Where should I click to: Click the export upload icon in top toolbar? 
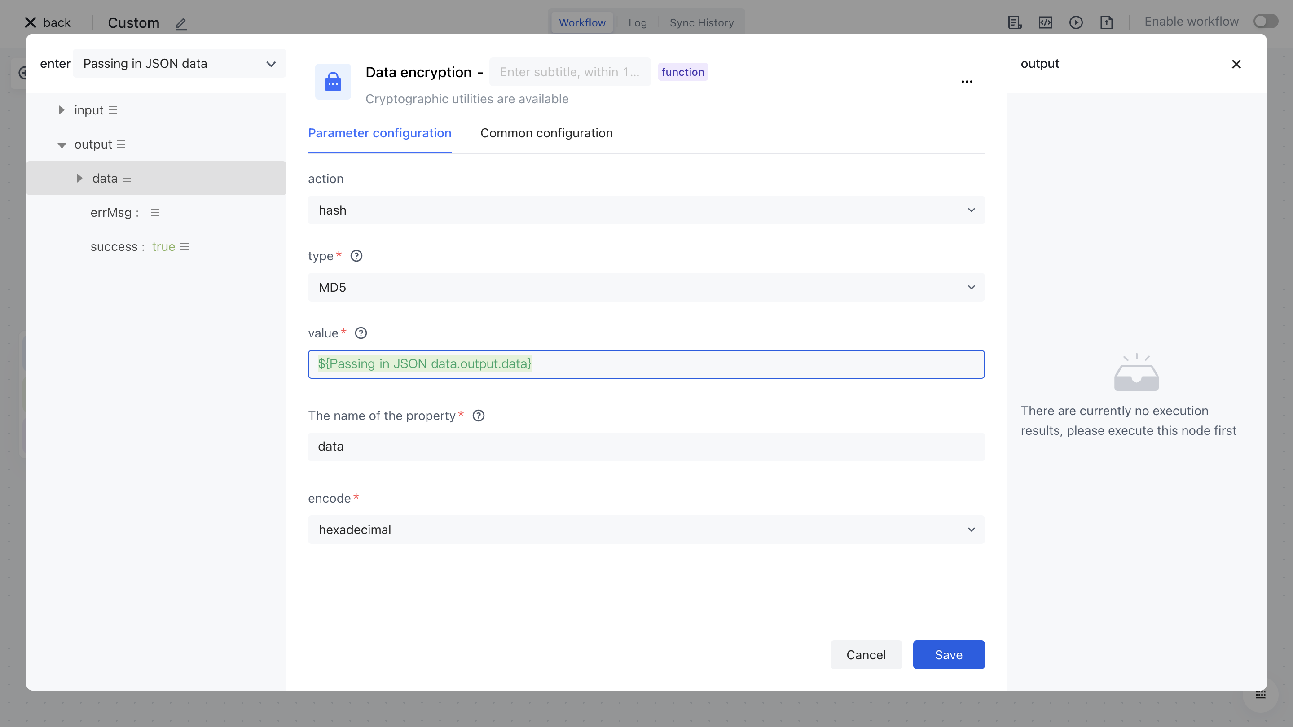(x=1106, y=22)
